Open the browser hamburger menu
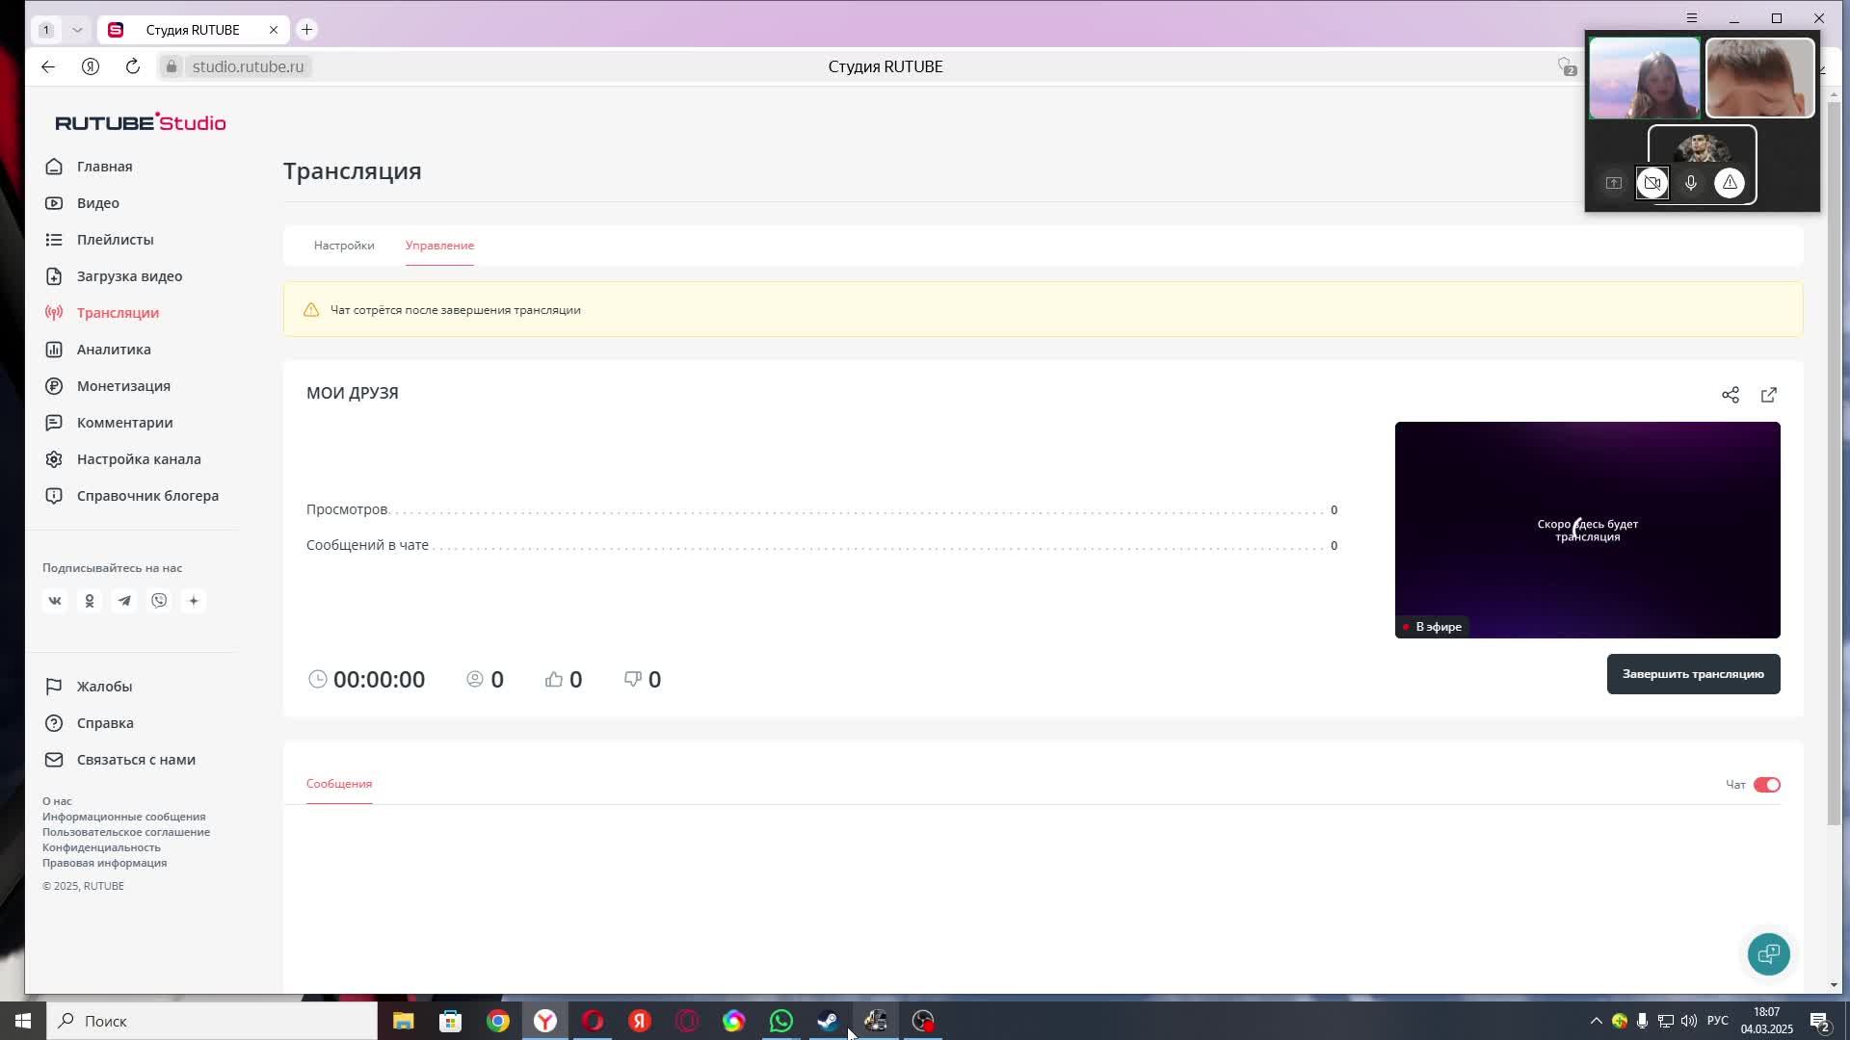The height and width of the screenshot is (1040, 1850). click(x=1692, y=18)
